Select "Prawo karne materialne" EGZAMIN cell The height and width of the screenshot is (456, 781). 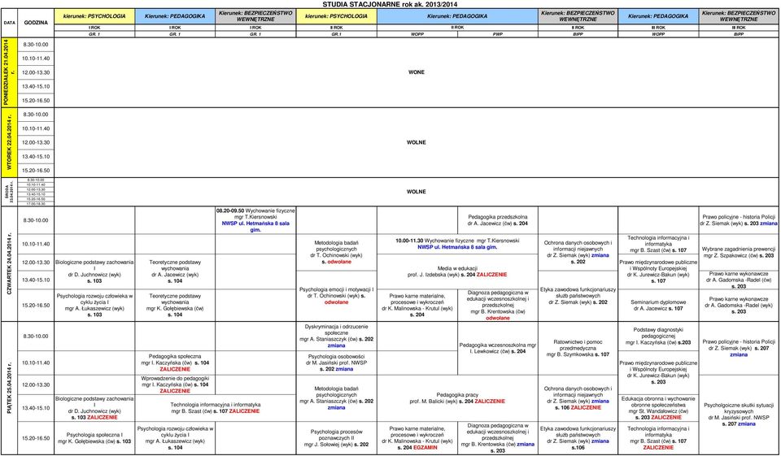pos(417,437)
